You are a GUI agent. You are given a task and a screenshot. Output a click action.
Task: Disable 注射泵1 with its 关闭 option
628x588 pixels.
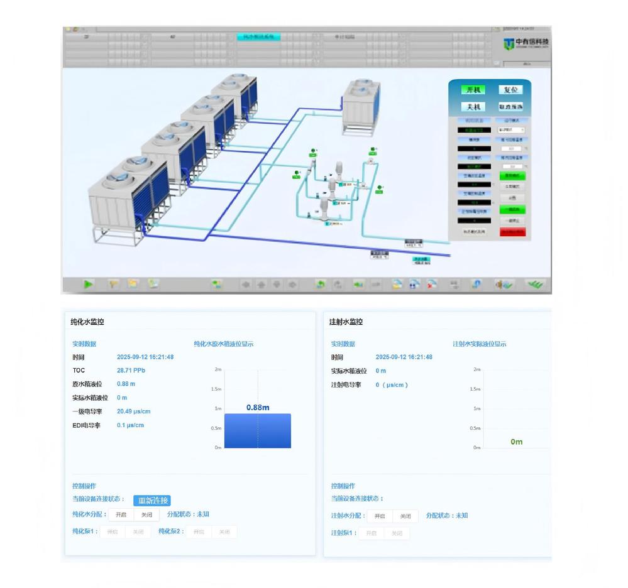click(397, 533)
